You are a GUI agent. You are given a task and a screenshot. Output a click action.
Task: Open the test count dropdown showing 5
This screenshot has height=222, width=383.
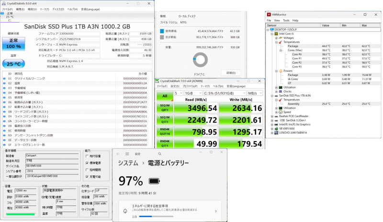click(178, 93)
